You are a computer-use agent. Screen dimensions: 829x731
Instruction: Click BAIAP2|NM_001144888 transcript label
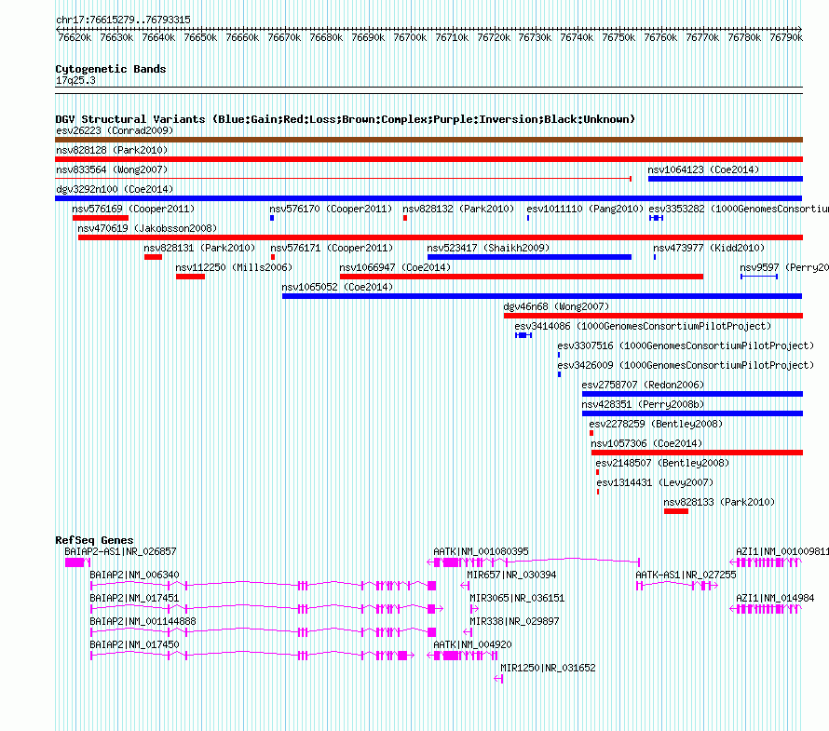pyautogui.click(x=143, y=621)
